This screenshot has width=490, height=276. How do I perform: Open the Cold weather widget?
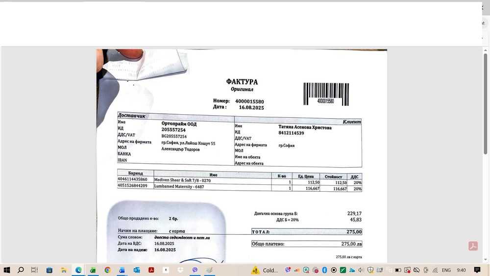click(265, 270)
